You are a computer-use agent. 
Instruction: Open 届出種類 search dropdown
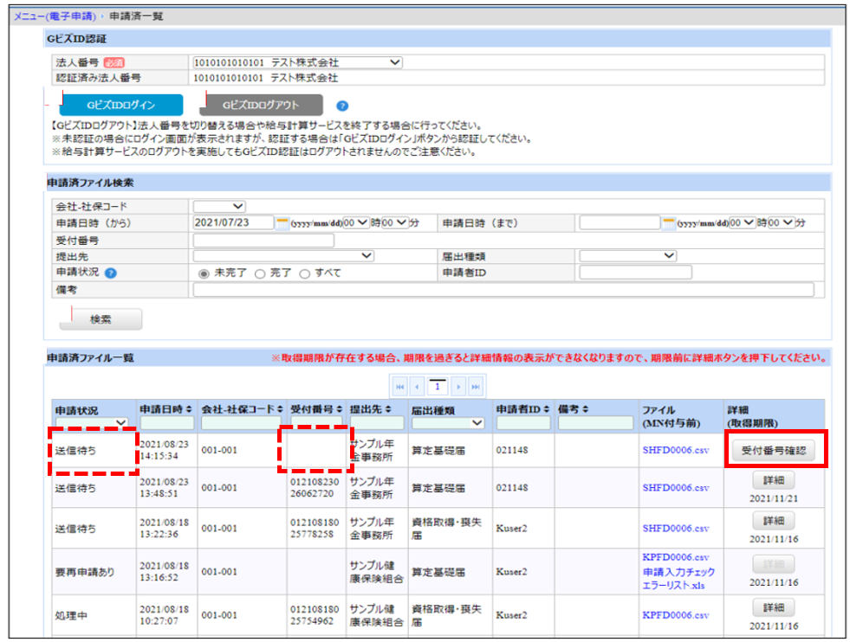pyautogui.click(x=627, y=255)
